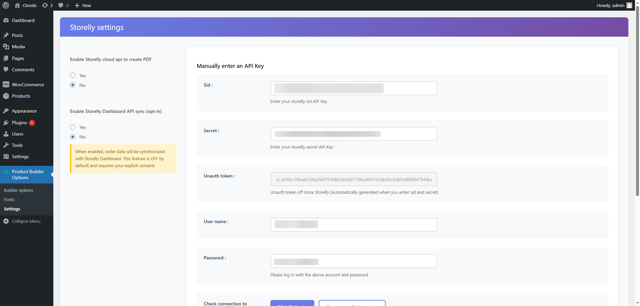Click inside the Unauth token field
Viewport: 640px width, 306px height.
[354, 179]
